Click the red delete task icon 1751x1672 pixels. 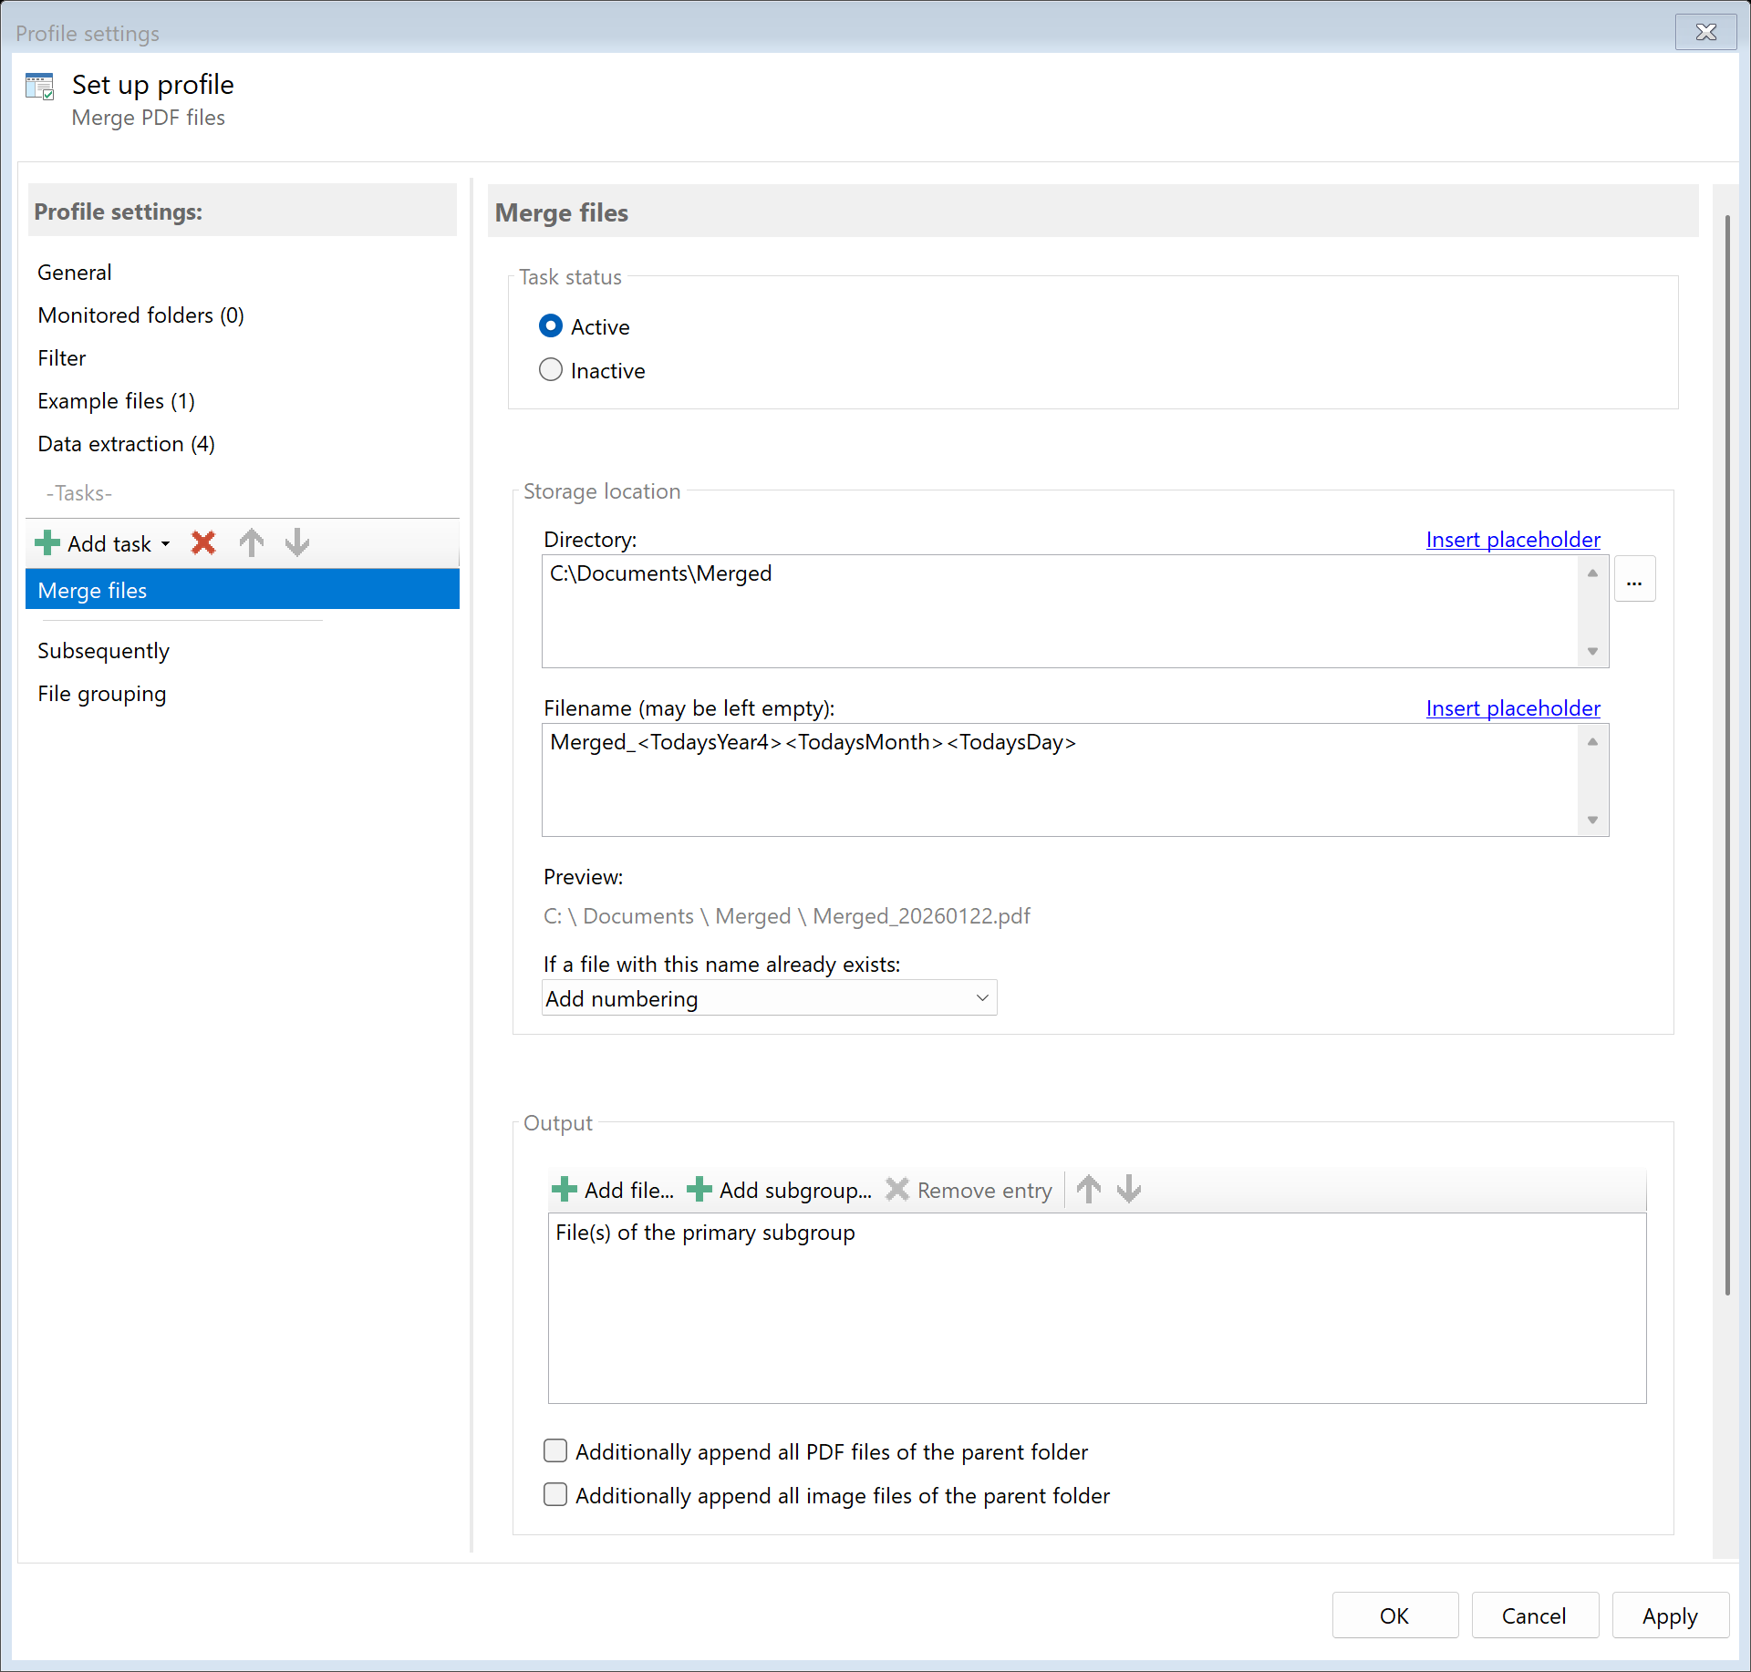click(203, 542)
